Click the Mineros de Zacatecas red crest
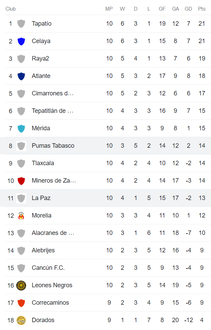The image size is (211, 330). pos(21,181)
